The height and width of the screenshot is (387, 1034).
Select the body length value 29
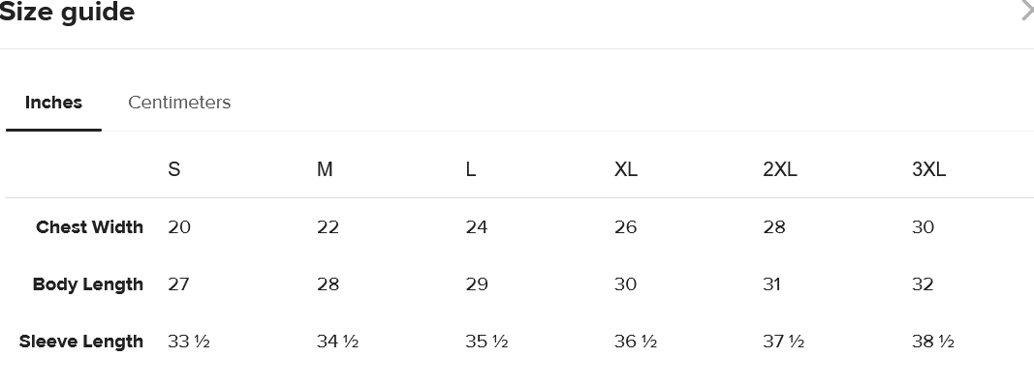pos(477,284)
